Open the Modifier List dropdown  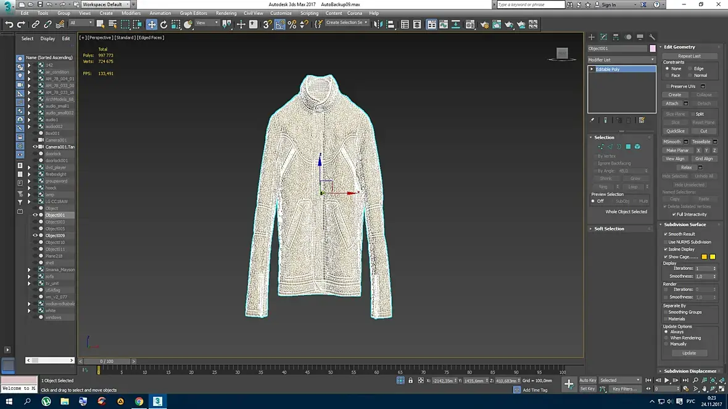coord(621,60)
